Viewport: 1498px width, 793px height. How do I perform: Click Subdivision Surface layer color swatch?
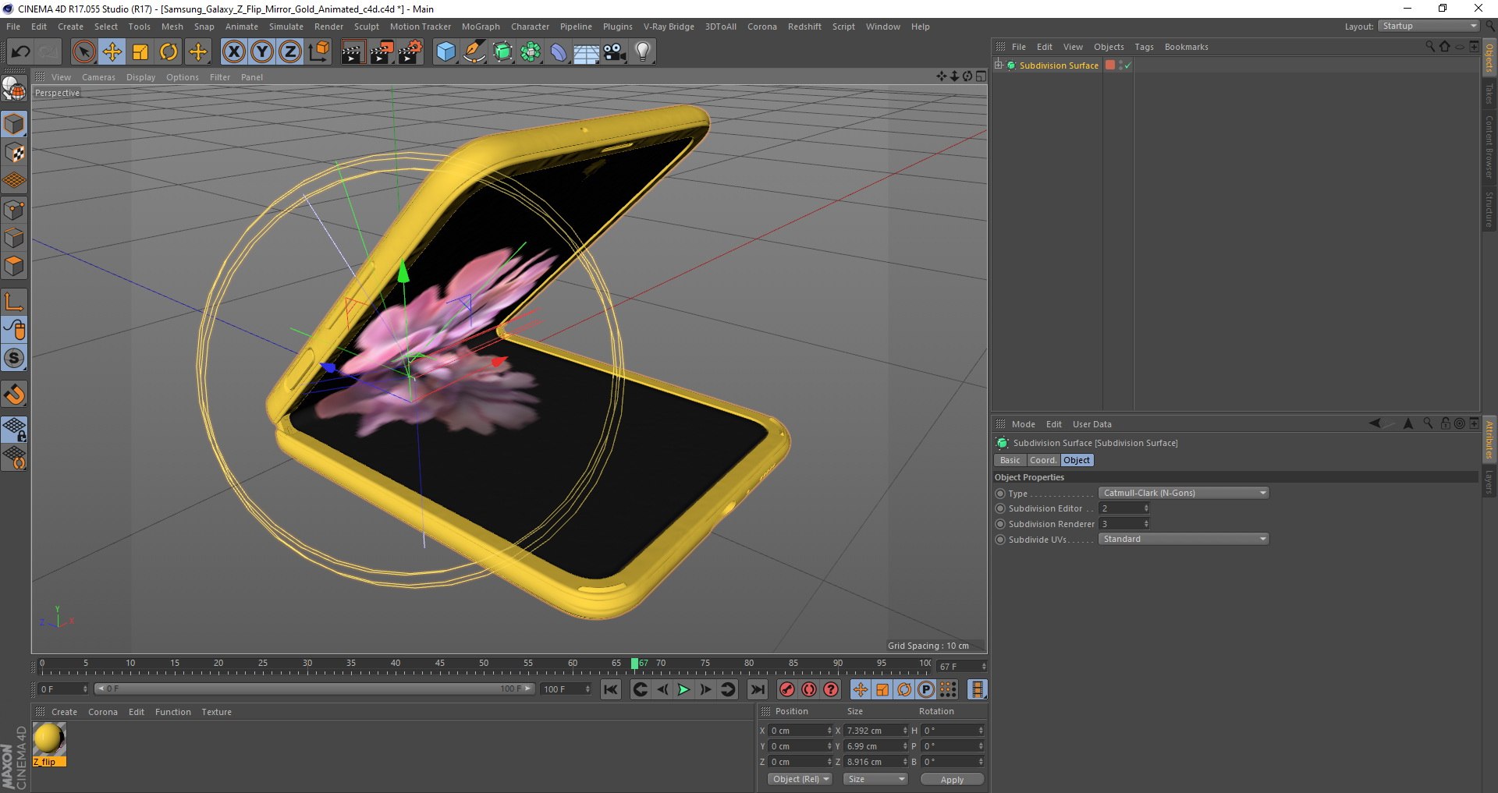pyautogui.click(x=1109, y=65)
